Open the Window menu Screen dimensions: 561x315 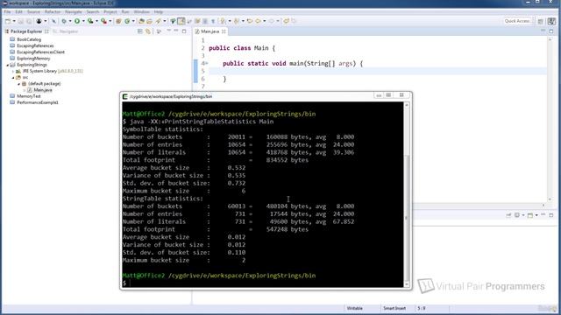pos(142,11)
